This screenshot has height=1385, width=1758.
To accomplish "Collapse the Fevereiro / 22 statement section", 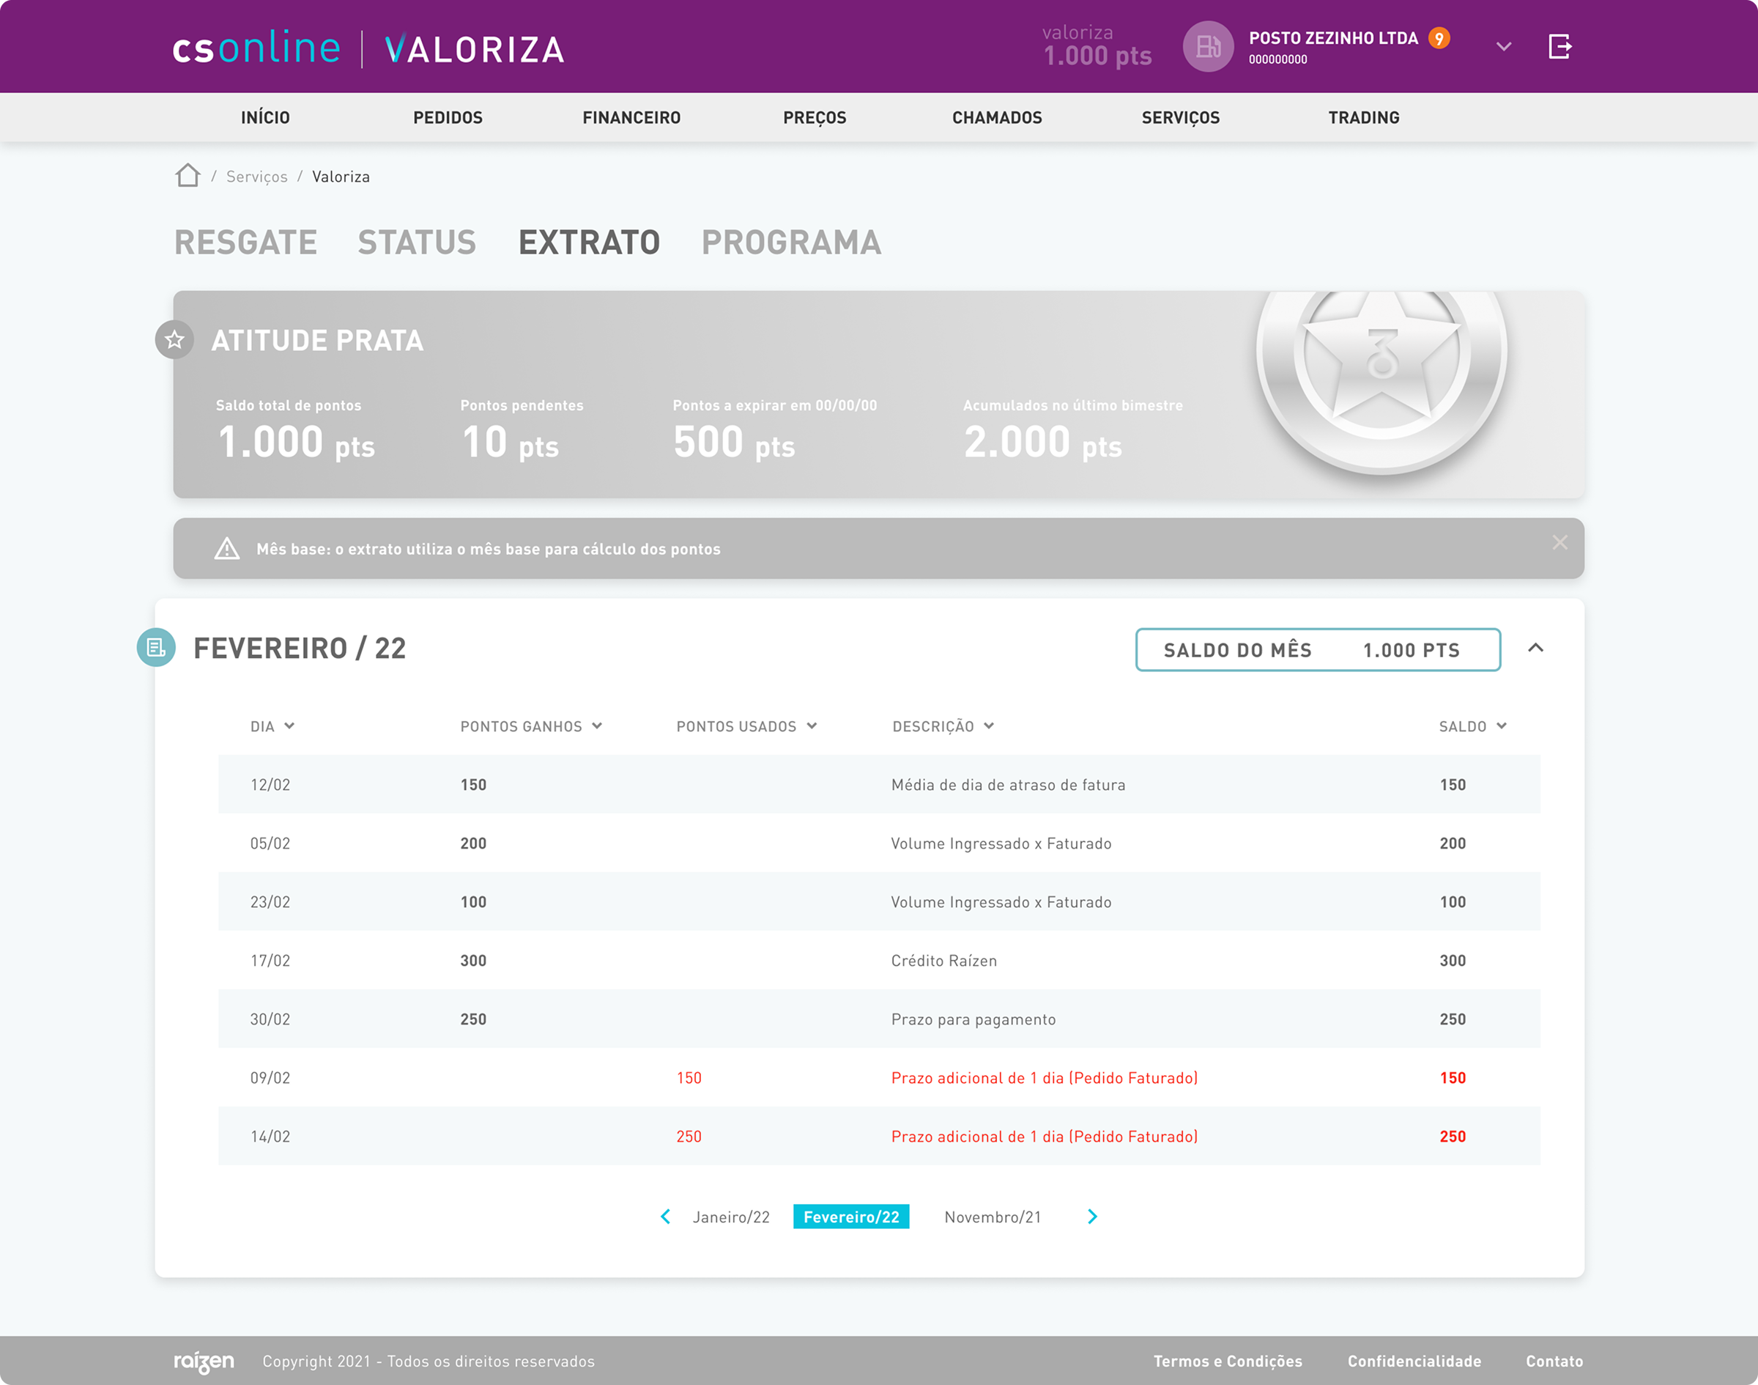I will pyautogui.click(x=1535, y=648).
